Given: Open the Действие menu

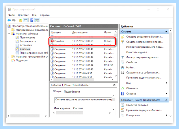Looking at the screenshot, I should point(23,15).
